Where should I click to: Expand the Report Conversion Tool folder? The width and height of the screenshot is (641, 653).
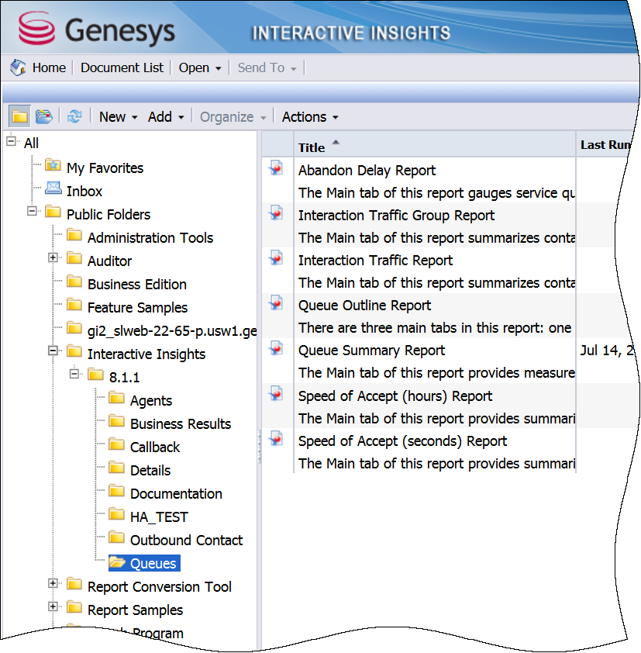coord(53,586)
